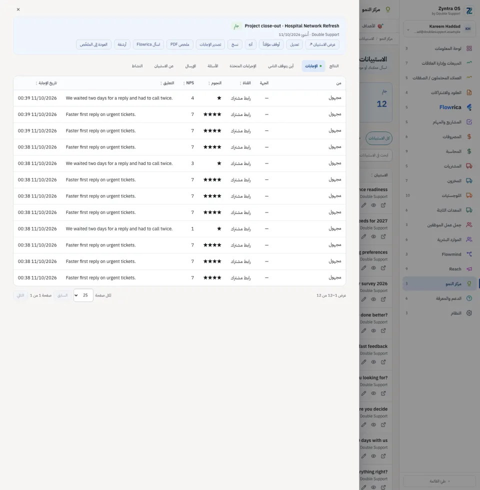
Task: Click the اسأل Flowrica button
Action: click(148, 44)
